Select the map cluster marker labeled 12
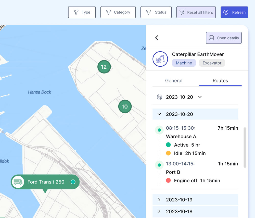 coord(104,67)
